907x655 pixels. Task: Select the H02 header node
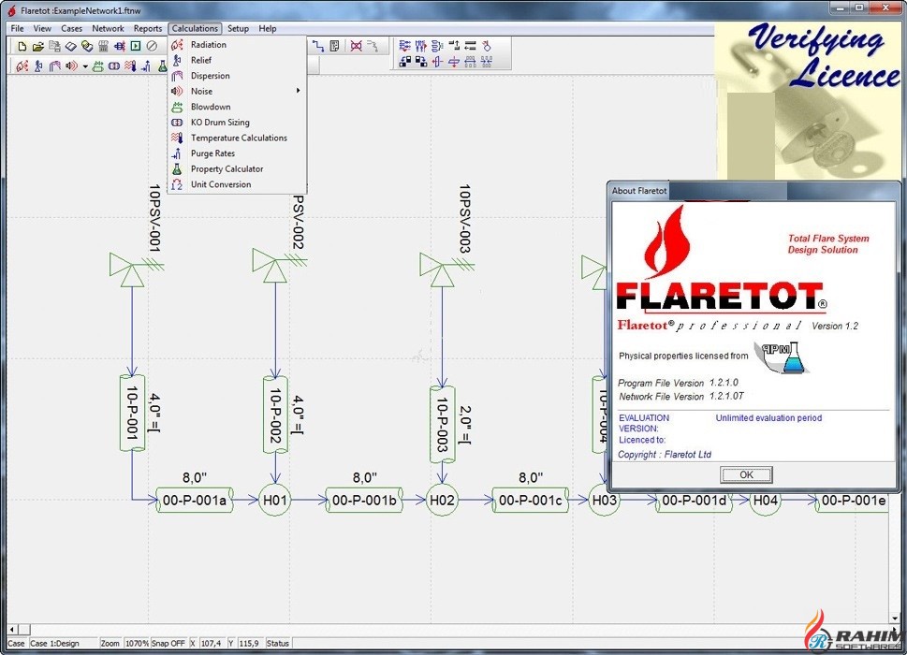[x=442, y=500]
